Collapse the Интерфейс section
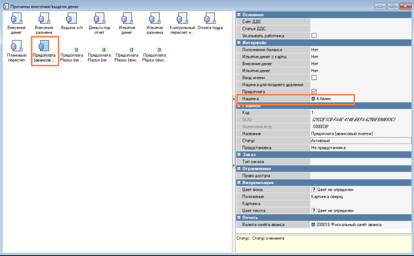Viewport: 414px width, 256px height. point(239,43)
